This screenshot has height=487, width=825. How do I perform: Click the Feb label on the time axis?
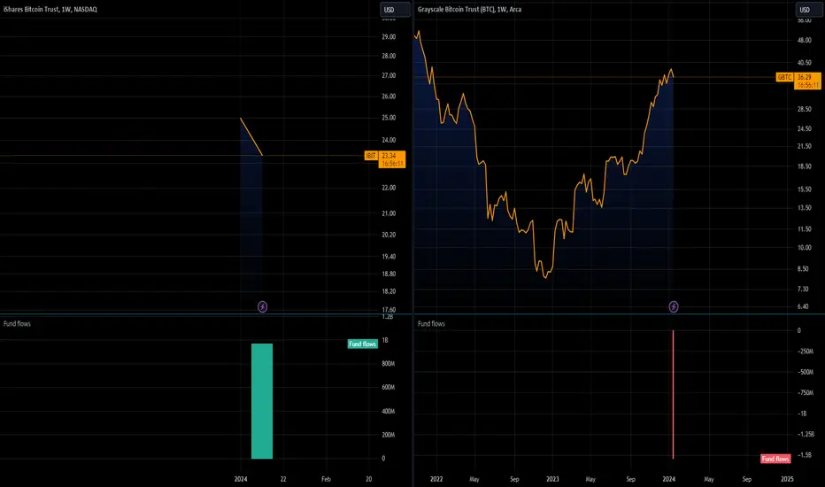[326, 479]
